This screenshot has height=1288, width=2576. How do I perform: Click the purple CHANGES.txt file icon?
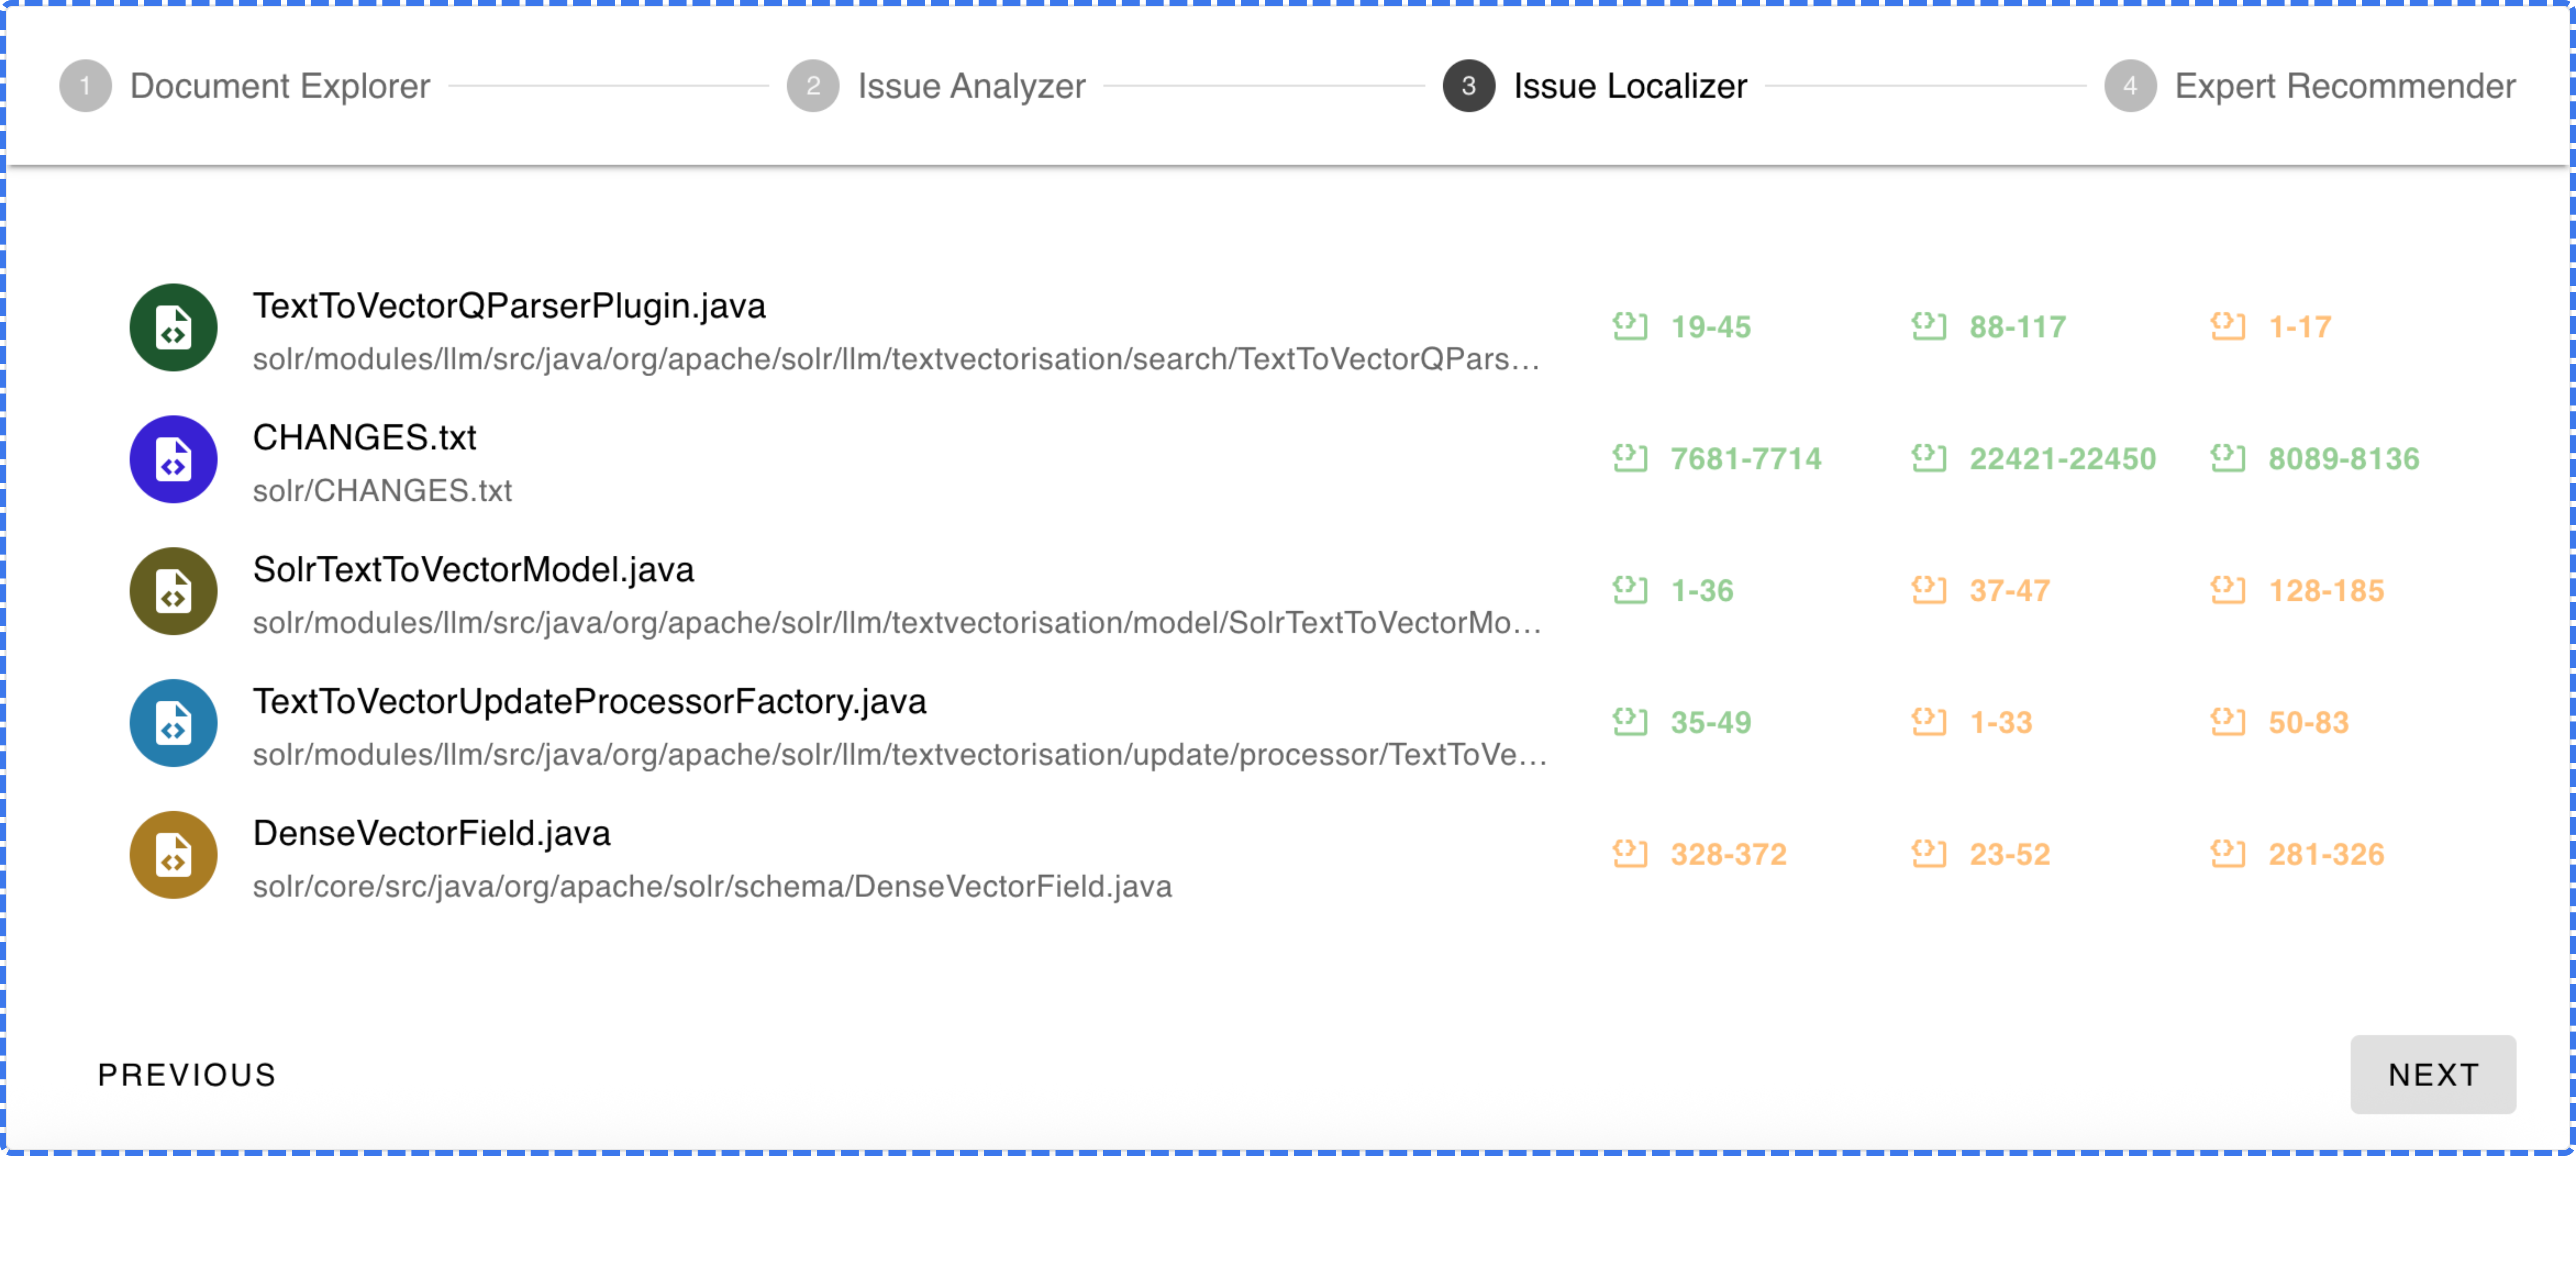coord(173,459)
